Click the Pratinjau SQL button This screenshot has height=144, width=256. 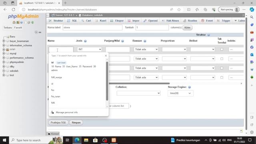pos(58,123)
